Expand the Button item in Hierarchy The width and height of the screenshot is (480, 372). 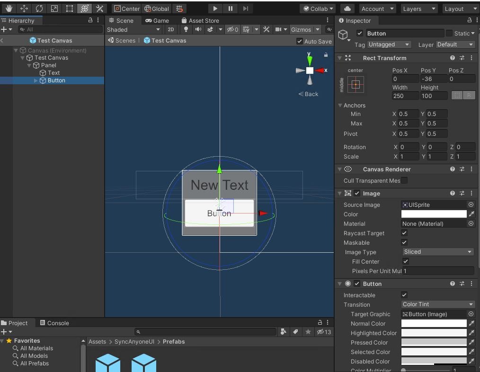[x=36, y=80]
